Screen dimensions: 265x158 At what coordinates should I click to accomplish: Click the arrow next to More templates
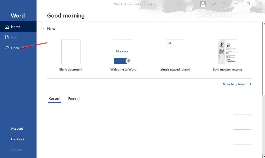pyautogui.click(x=249, y=84)
